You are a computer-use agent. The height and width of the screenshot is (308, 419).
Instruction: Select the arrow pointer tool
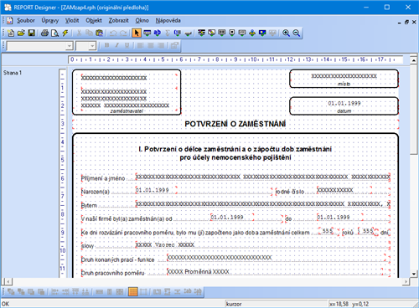[x=137, y=33]
